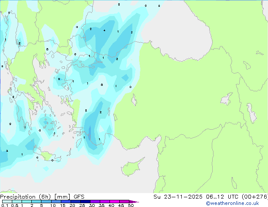The image size is (268, 207).
Task: Click the '20' legend scale label
Action: (x=72, y=205)
